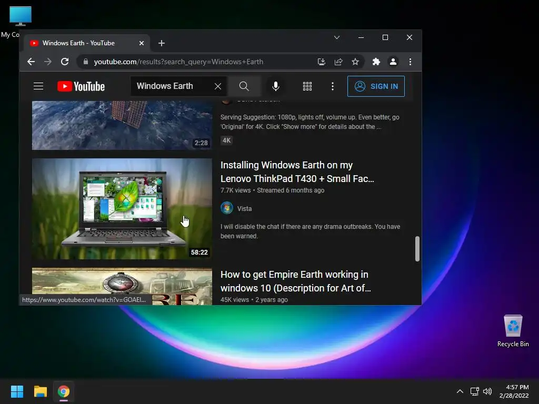Reload the YouTube page

65,62
